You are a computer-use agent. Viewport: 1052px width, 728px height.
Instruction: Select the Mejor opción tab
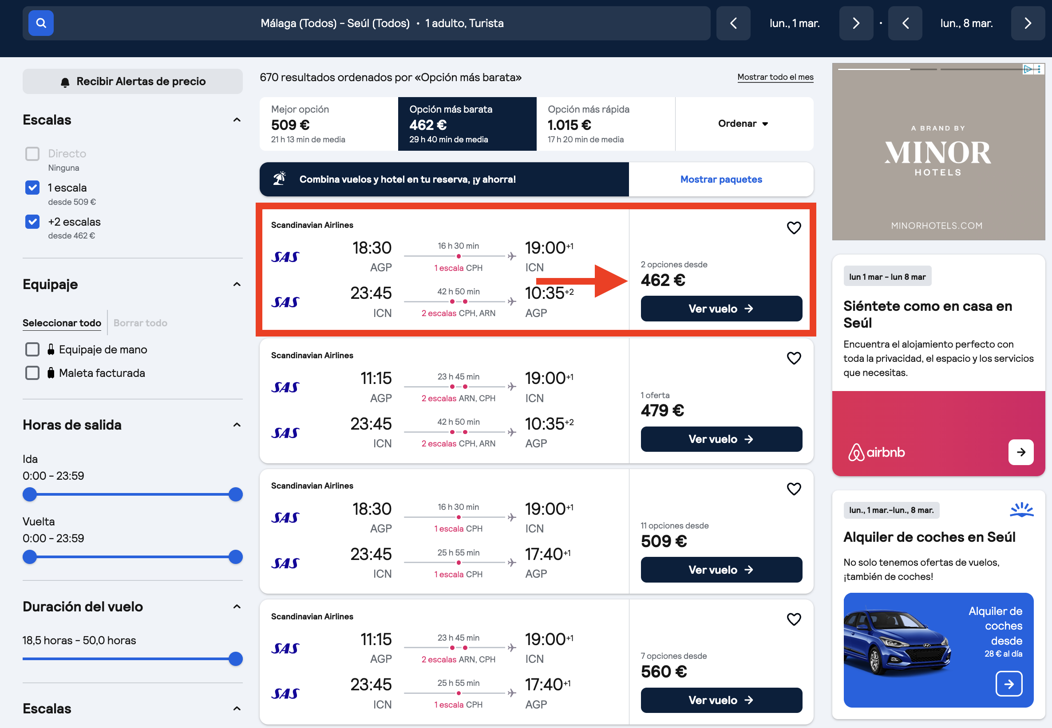point(329,124)
